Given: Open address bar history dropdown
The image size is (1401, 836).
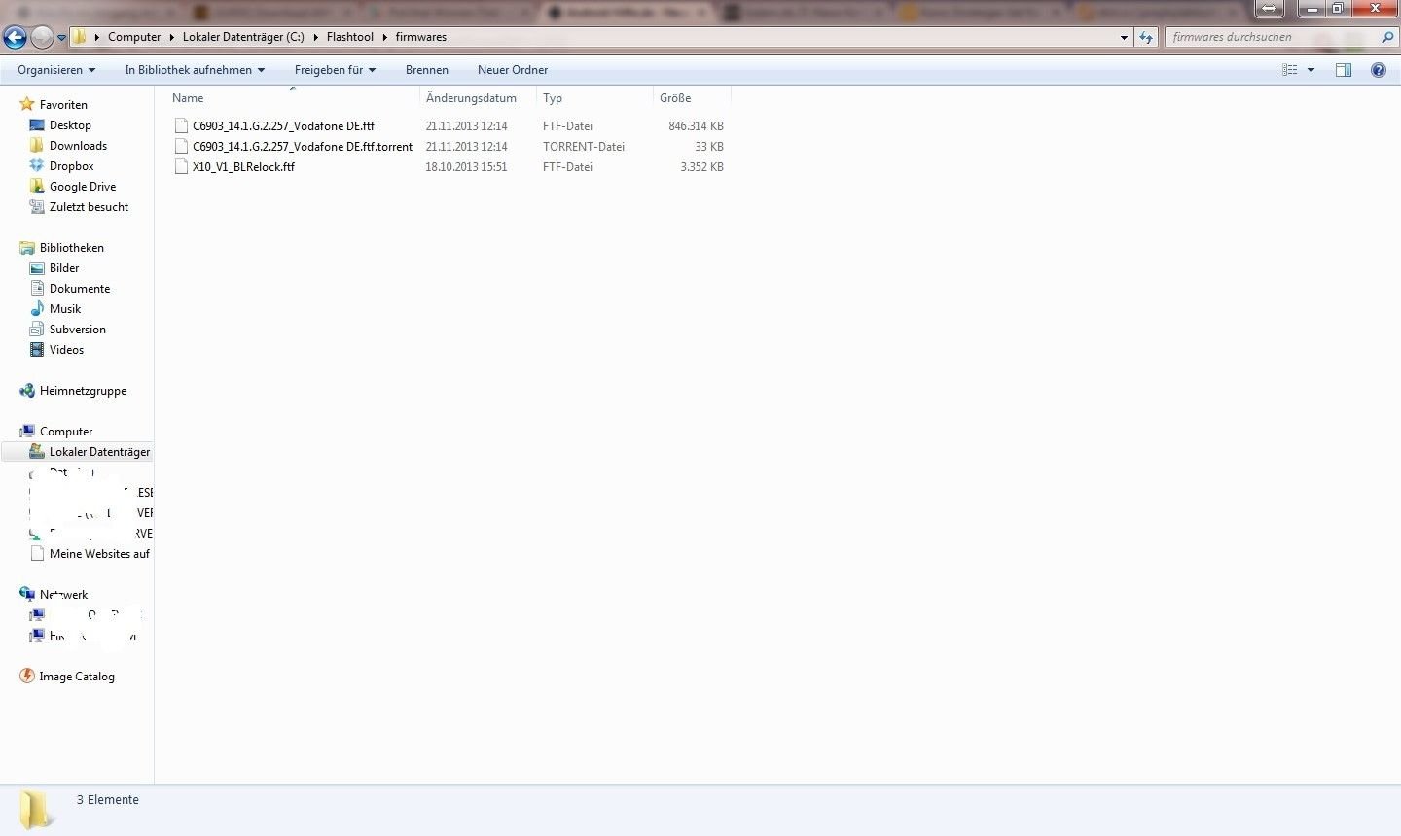Looking at the screenshot, I should pos(1124,37).
